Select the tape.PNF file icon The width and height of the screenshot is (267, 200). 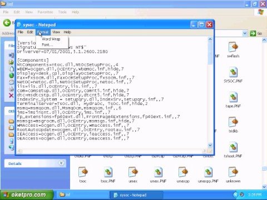233,97
